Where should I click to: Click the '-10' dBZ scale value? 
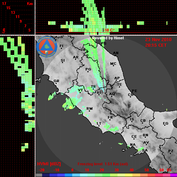coord(56,170)
